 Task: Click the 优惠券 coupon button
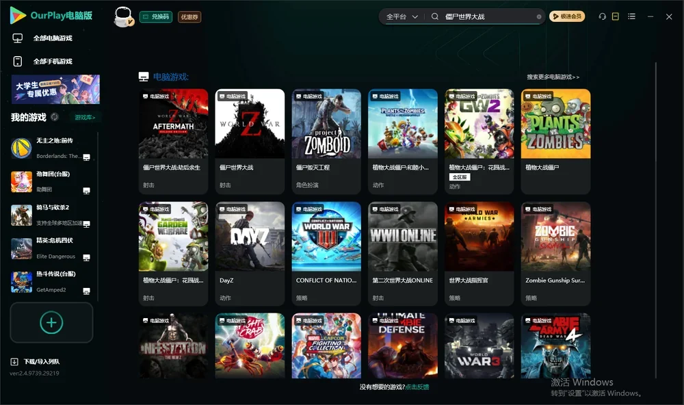pos(189,16)
